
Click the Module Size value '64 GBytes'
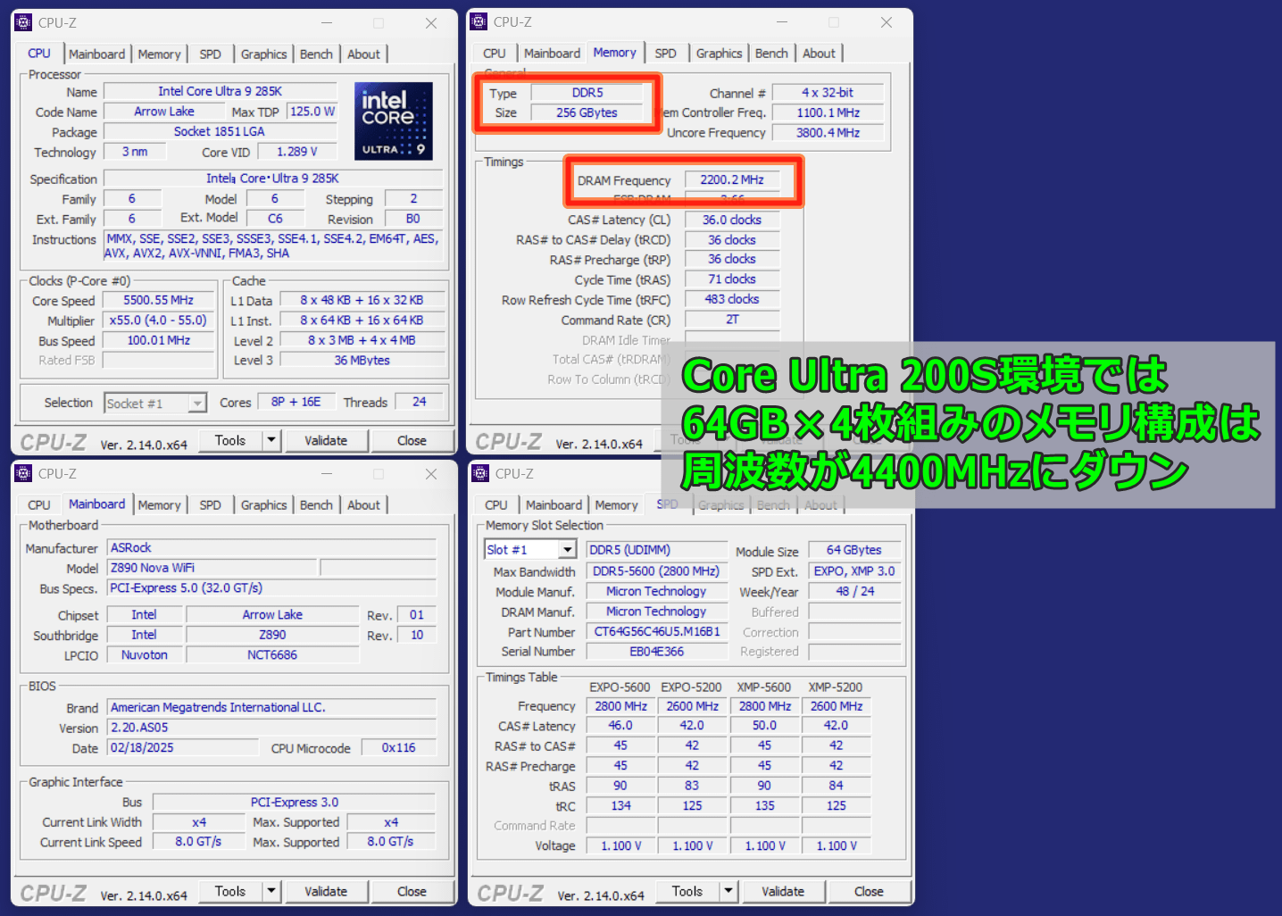[854, 550]
